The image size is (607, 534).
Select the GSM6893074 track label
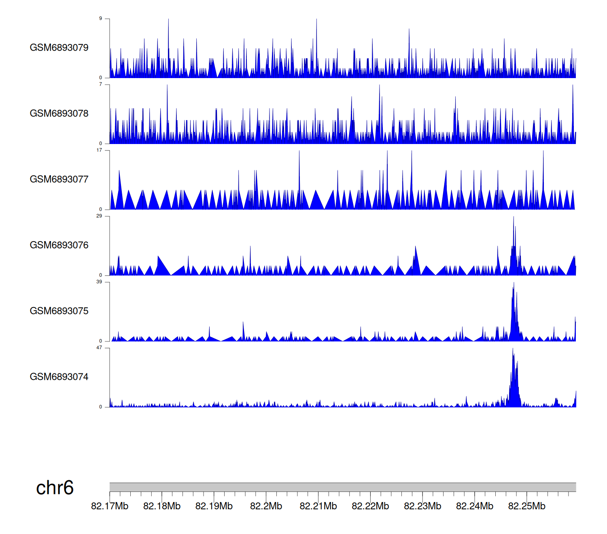pyautogui.click(x=59, y=377)
